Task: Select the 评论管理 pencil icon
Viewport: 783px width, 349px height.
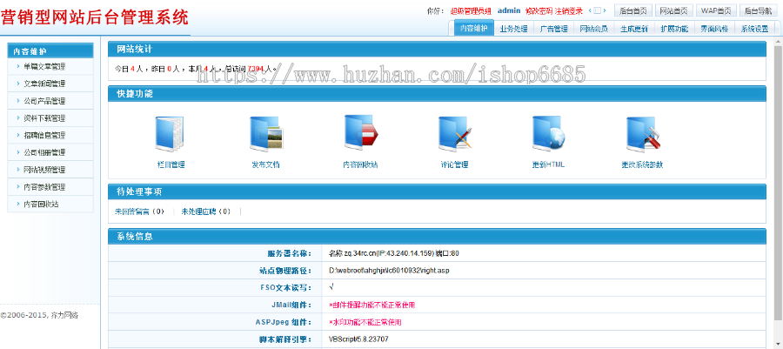Action: [x=454, y=133]
